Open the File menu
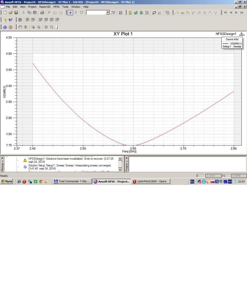The image size is (247, 301). tap(8, 7)
